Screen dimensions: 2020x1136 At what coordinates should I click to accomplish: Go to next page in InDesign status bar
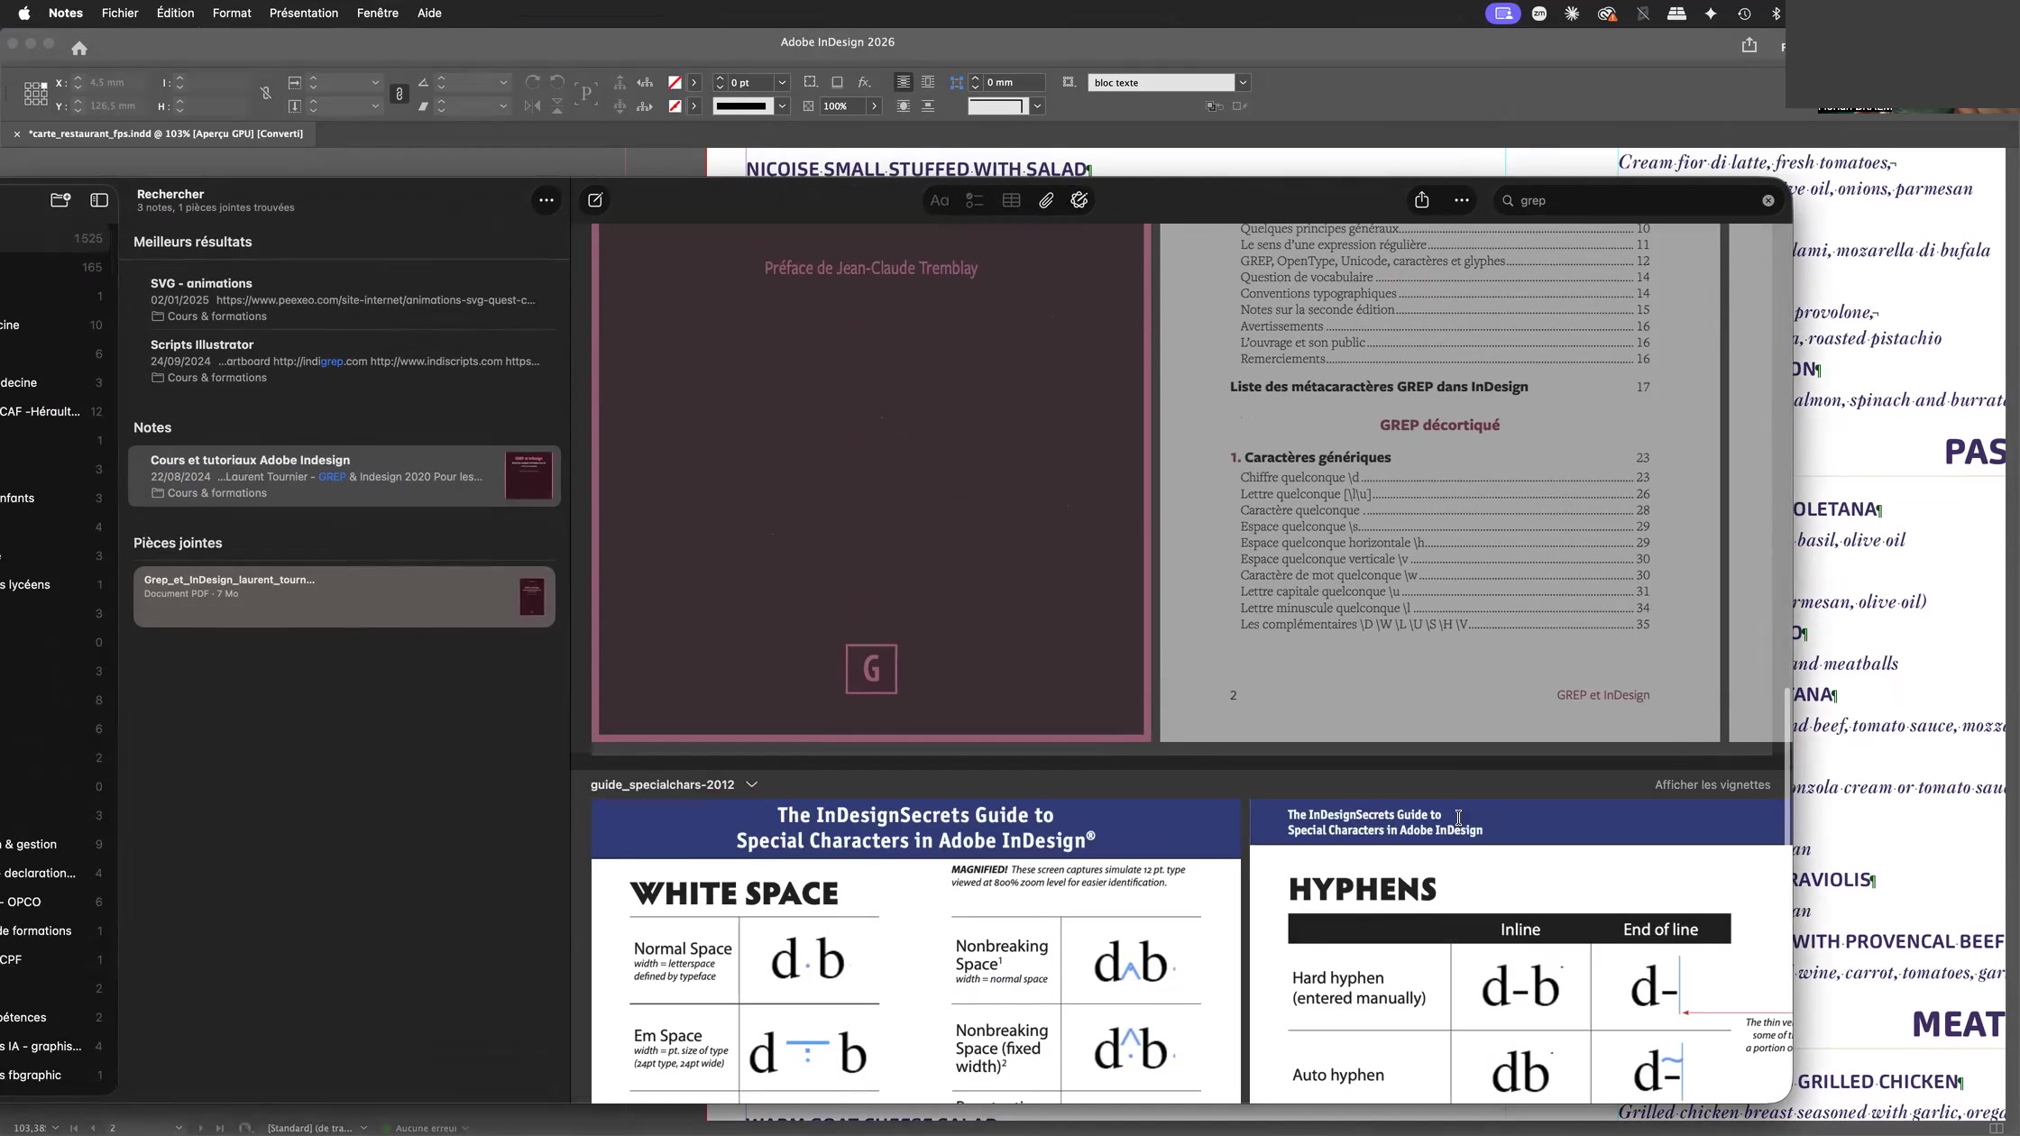(x=200, y=1128)
